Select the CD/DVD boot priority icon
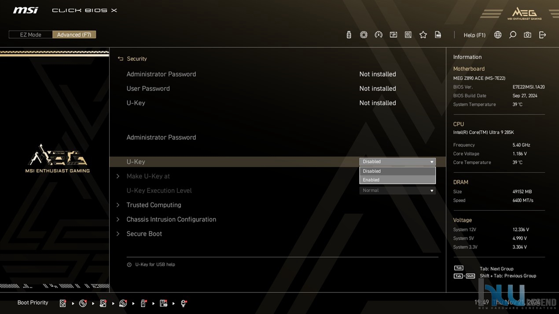This screenshot has height=314, width=559. [83, 303]
